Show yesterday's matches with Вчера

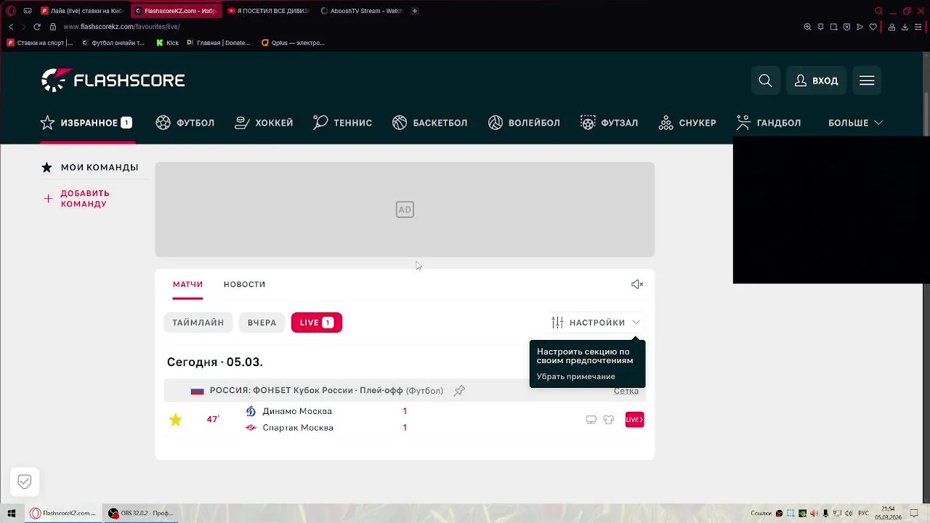click(262, 323)
